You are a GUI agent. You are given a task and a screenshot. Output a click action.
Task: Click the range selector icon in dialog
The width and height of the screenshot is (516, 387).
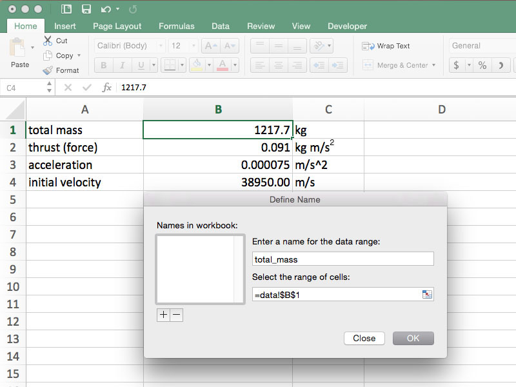(426, 294)
